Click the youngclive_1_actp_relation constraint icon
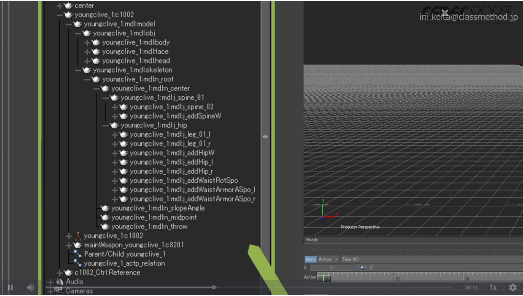 point(78,263)
